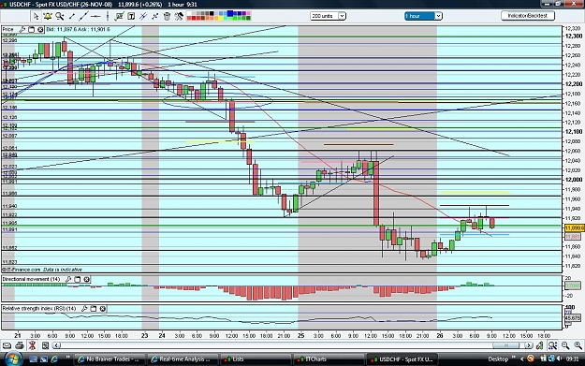Image resolution: width=585 pixels, height=366 pixels.
Task: Configure Directional movement indicator with wrench
Action: coord(68,279)
